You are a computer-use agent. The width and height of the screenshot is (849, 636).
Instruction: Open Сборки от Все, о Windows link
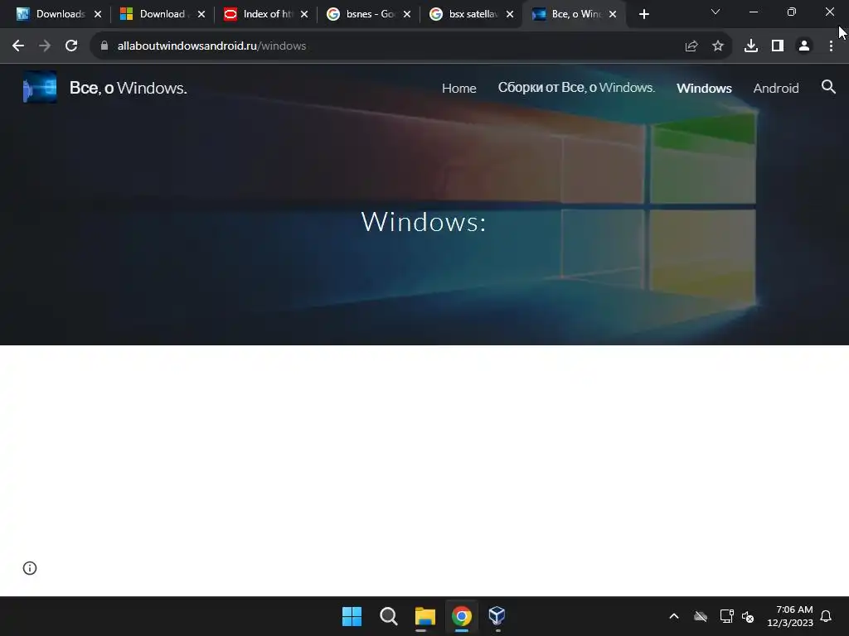pos(576,88)
